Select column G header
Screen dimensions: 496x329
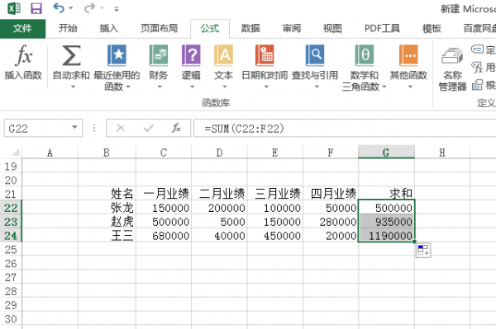click(x=386, y=153)
